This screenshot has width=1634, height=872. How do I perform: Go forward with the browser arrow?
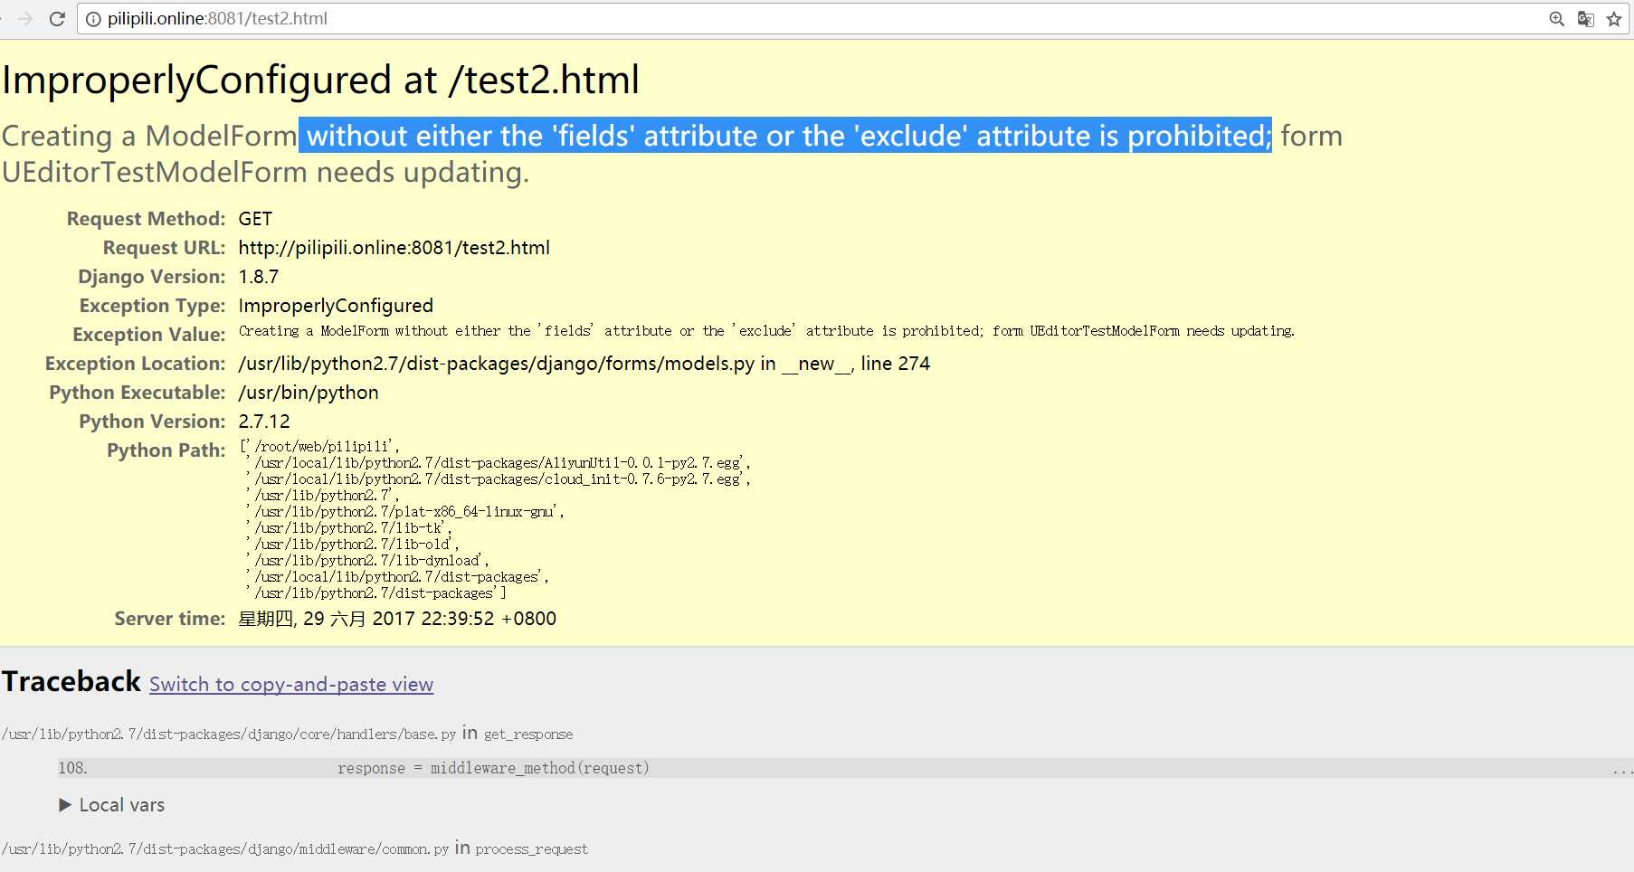25,19
